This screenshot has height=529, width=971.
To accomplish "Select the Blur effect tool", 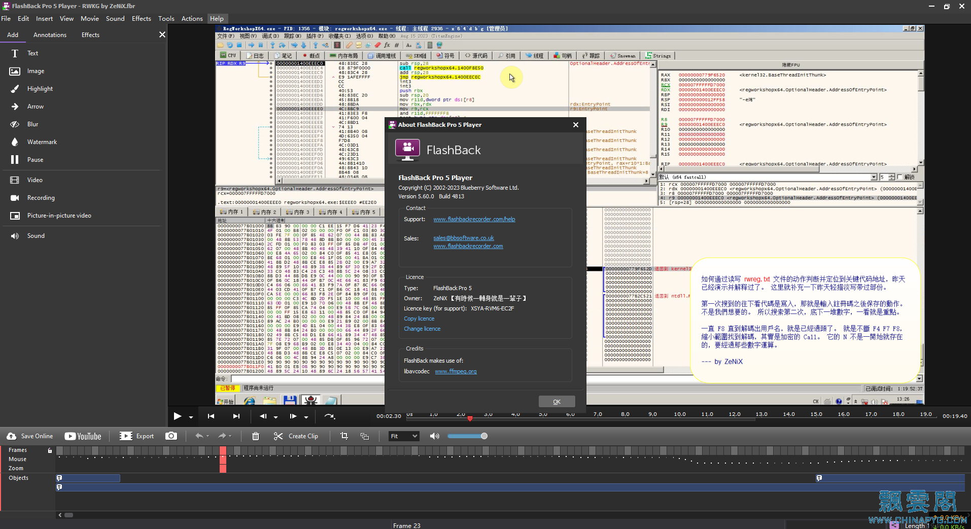I will tap(24, 124).
